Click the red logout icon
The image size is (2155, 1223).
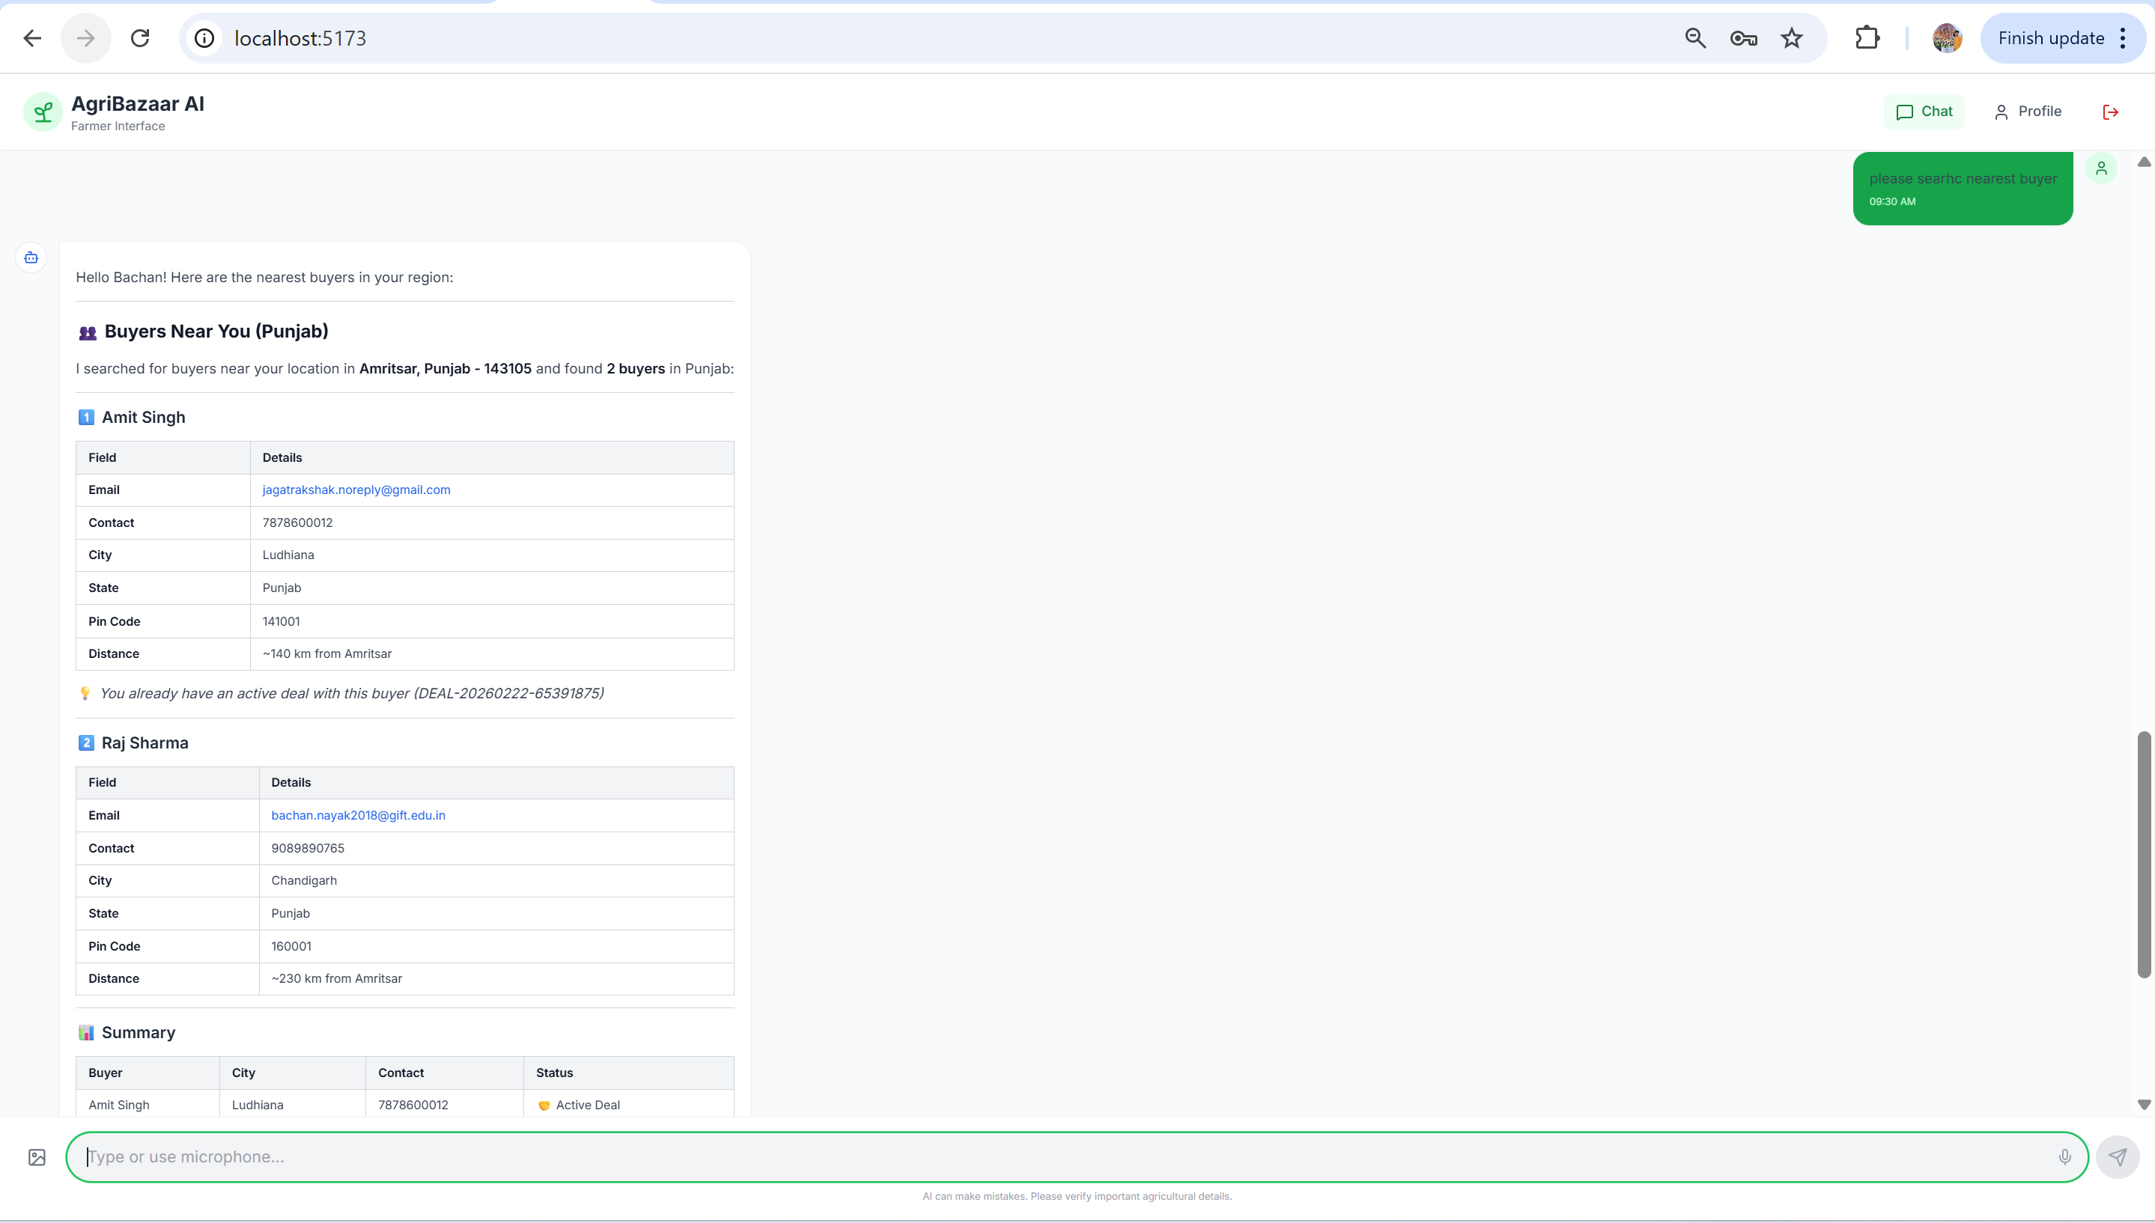[2109, 112]
